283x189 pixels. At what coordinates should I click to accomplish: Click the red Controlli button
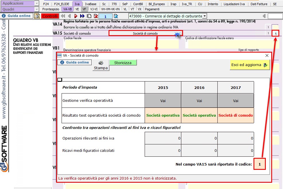coord(50,16)
